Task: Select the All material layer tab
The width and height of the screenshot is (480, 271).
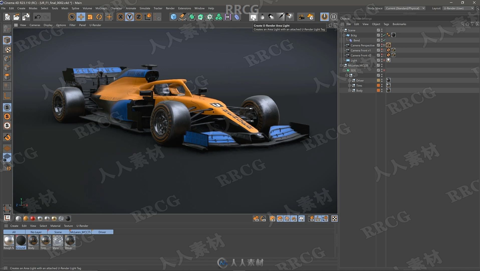Action: pos(14,232)
